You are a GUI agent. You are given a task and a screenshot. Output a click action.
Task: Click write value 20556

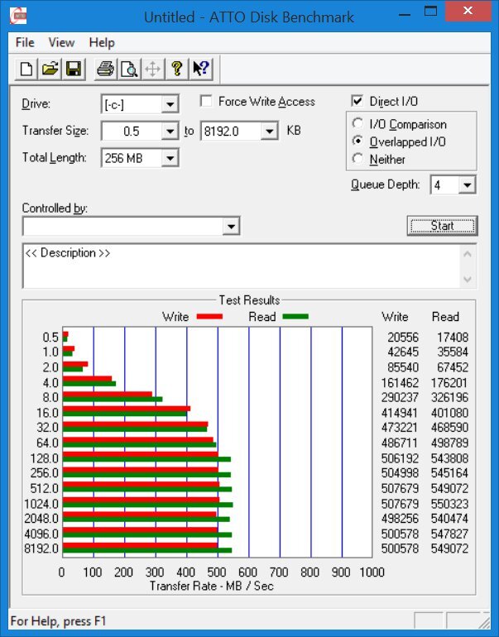[x=403, y=338]
